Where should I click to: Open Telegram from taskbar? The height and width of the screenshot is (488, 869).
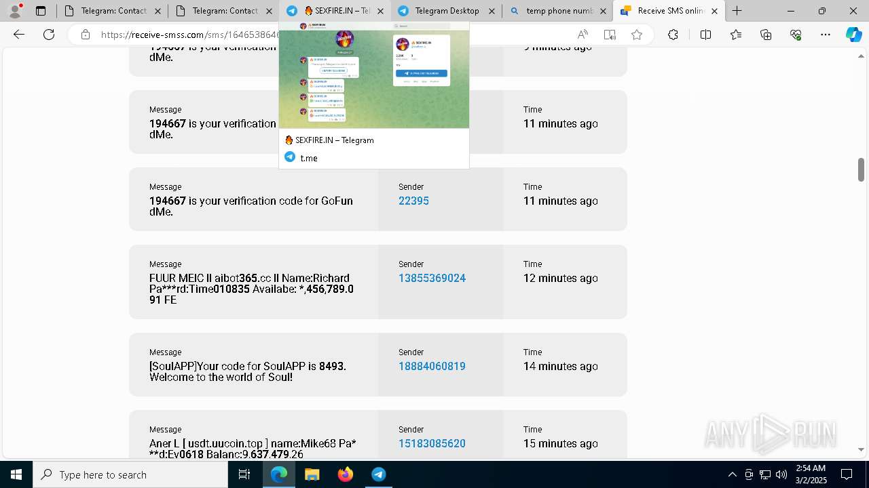pos(379,474)
